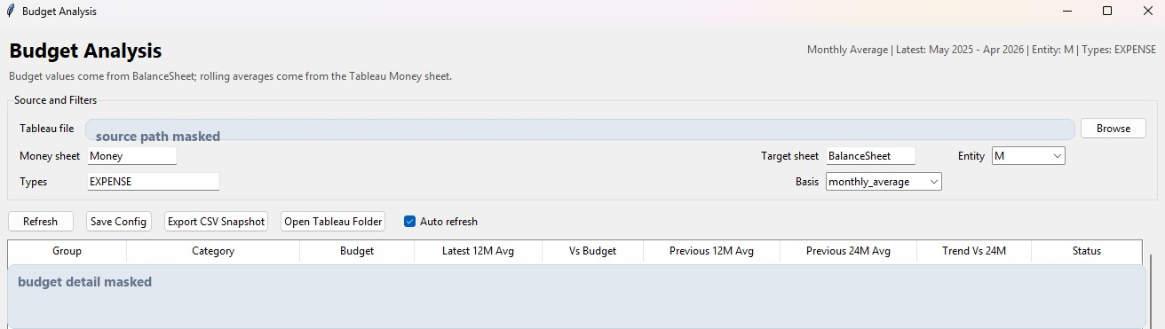
Task: Sort by Latest 12M Avg column
Action: tap(479, 251)
